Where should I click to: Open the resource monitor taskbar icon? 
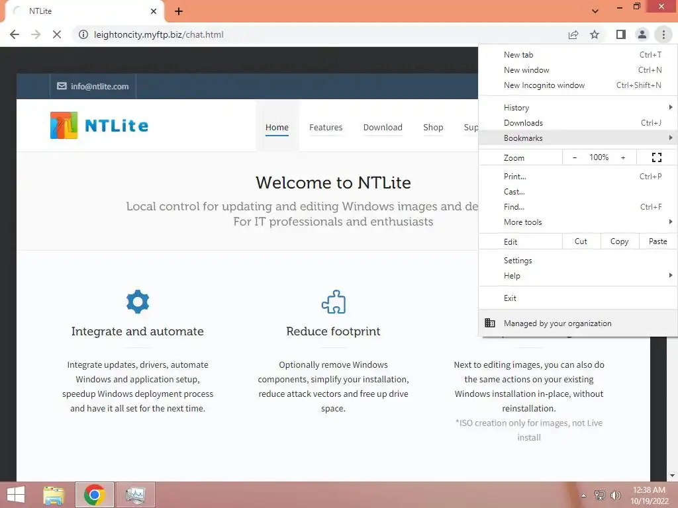pyautogui.click(x=135, y=495)
